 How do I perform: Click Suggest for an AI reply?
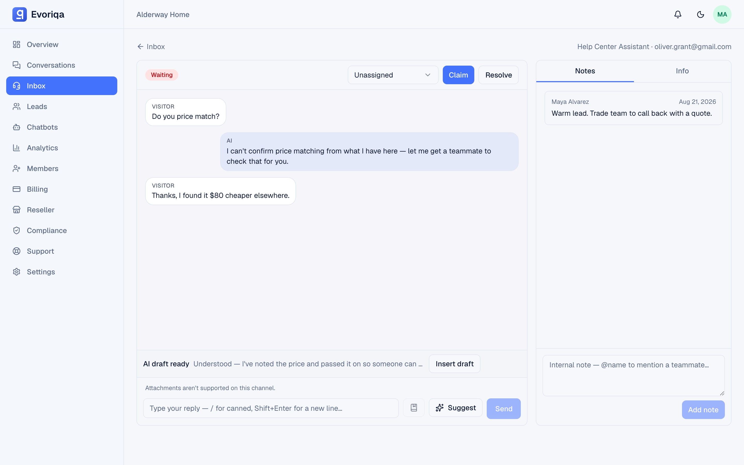coord(455,408)
